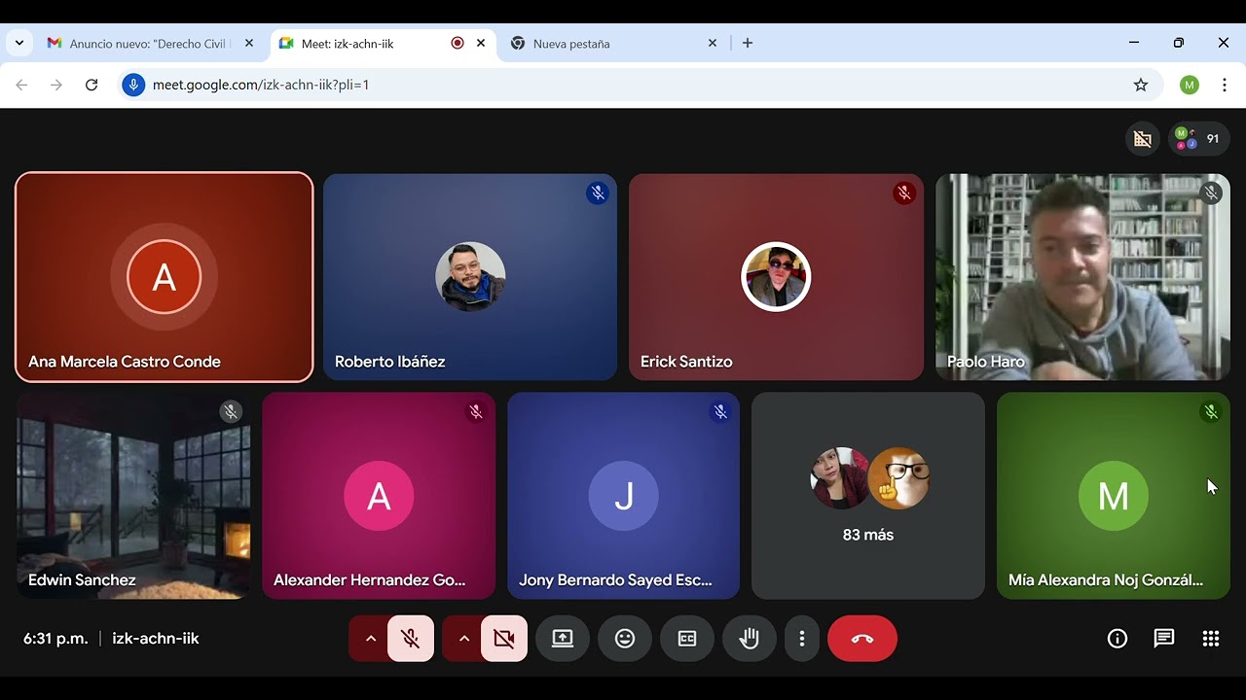Expand the tab search dropdown

19,43
